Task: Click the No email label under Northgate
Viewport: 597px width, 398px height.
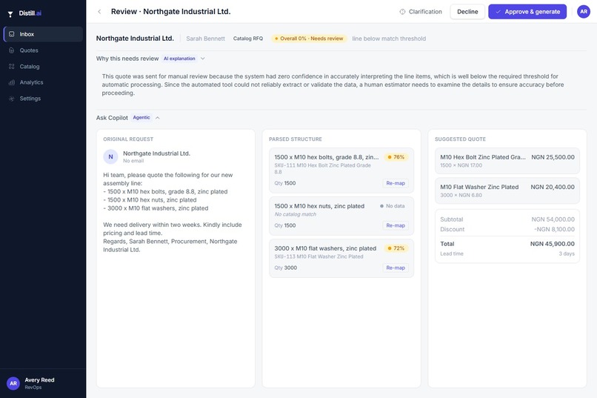Action: [x=133, y=161]
